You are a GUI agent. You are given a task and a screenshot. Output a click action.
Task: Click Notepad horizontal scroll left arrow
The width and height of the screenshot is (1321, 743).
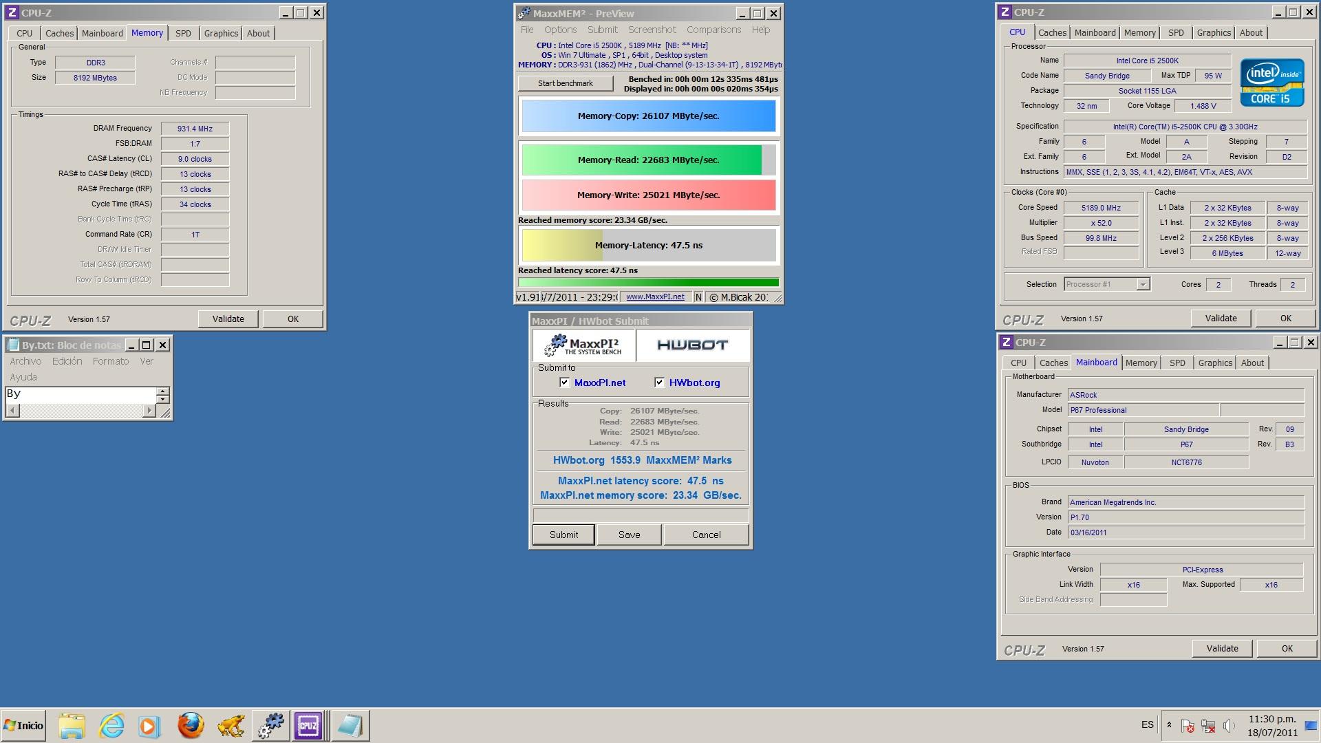[x=12, y=411]
